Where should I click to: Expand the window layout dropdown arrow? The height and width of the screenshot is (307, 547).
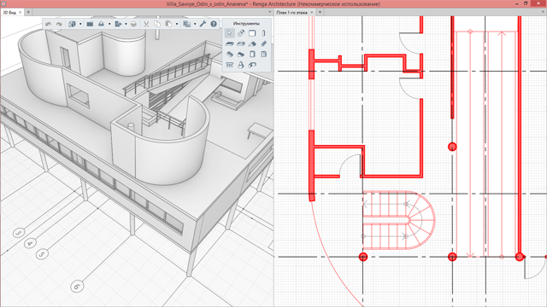195,24
